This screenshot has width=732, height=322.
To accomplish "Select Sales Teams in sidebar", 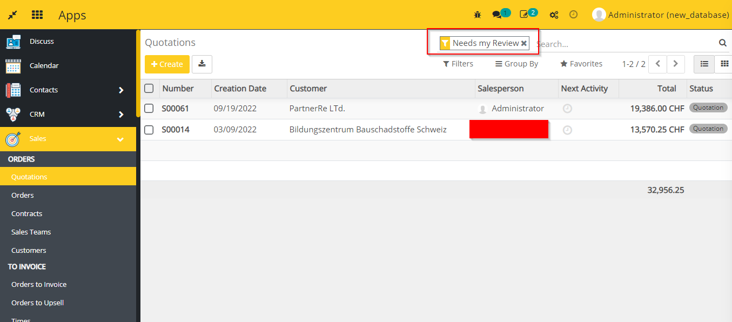I will tap(31, 232).
